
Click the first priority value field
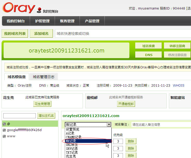tap(118, 141)
